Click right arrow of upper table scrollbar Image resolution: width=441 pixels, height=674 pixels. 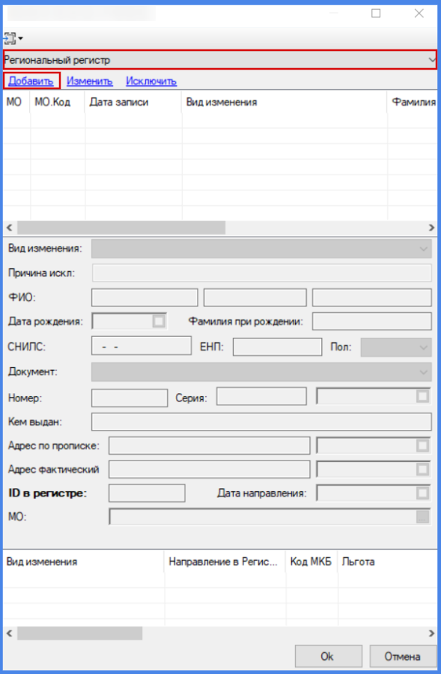coord(431,228)
